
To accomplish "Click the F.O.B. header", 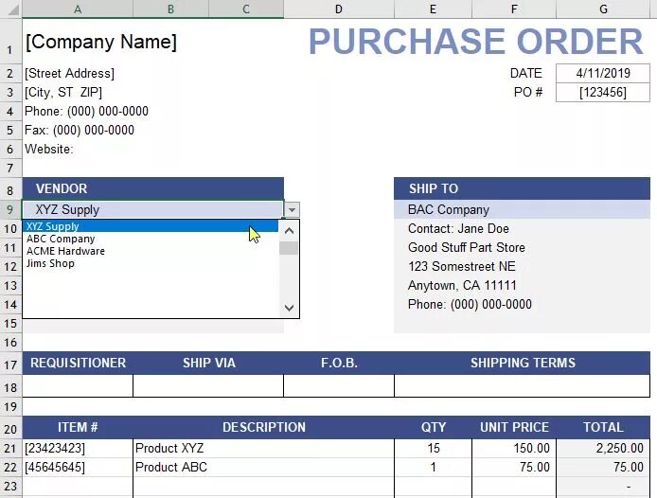I will pyautogui.click(x=339, y=363).
